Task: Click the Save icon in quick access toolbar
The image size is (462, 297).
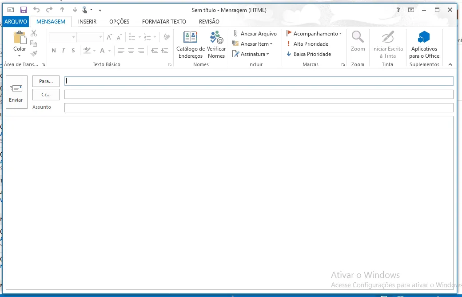Action: pos(23,10)
